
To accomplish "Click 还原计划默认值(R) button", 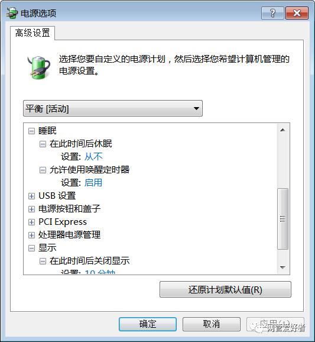I will [x=225, y=289].
